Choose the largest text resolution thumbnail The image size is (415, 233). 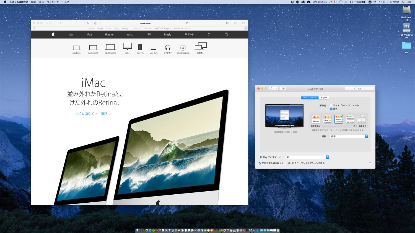(x=316, y=119)
